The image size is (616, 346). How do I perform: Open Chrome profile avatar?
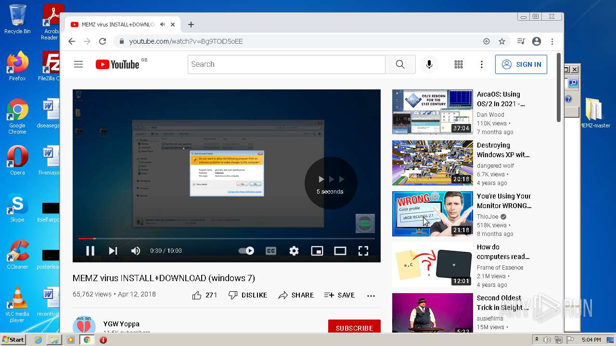[x=537, y=41]
